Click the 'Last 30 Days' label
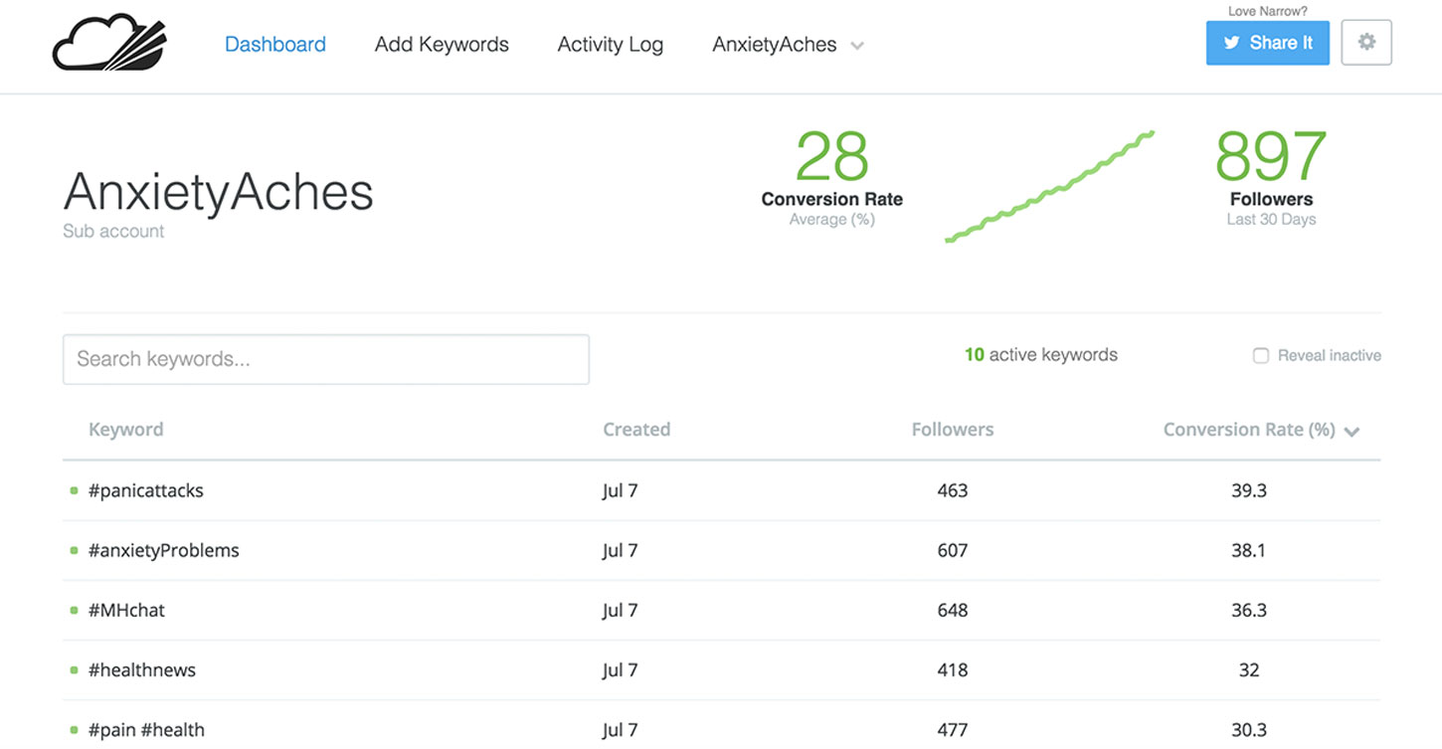The width and height of the screenshot is (1442, 749). pos(1271,219)
